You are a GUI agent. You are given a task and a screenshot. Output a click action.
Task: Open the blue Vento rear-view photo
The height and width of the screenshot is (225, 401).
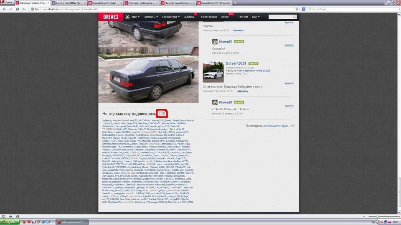(148, 75)
